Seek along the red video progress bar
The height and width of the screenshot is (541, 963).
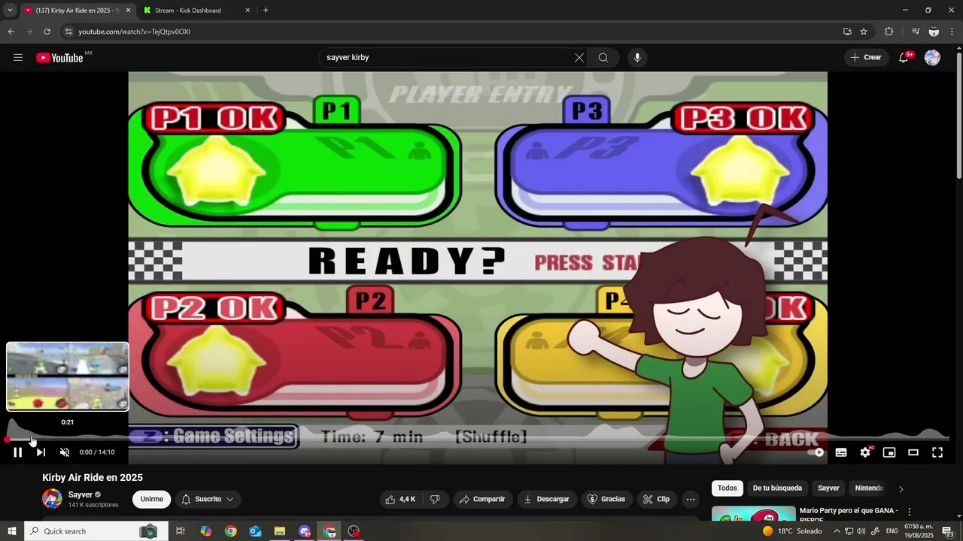coord(478,440)
